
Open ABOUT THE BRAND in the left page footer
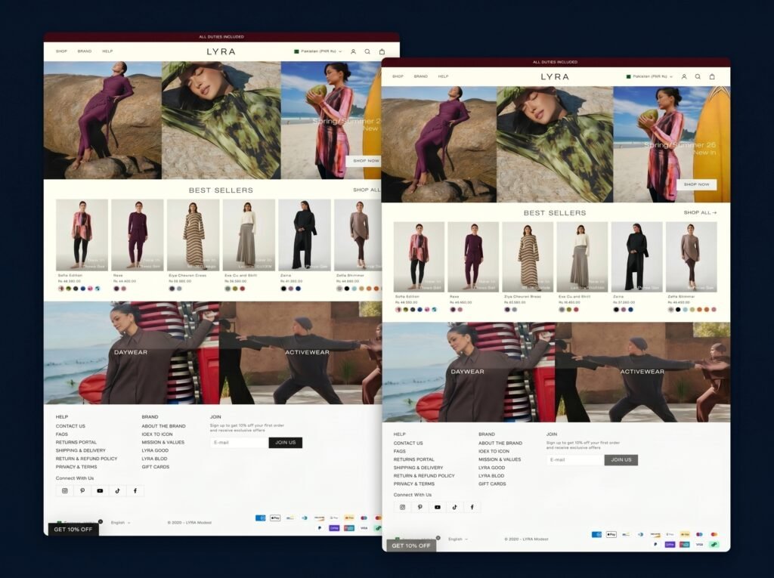(163, 426)
